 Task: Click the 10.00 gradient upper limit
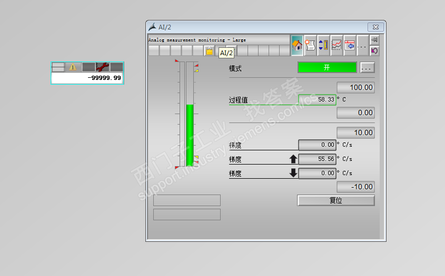[x=355, y=132]
